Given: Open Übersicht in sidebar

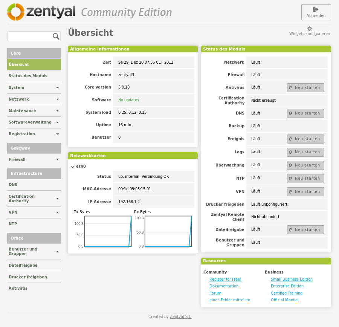Looking at the screenshot, I should click(34, 64).
